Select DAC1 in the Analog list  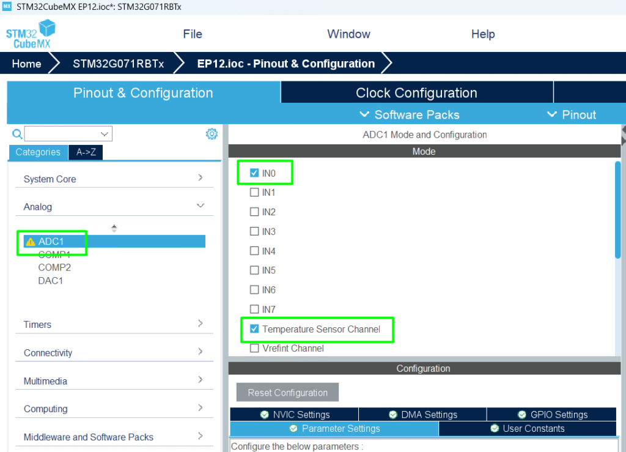click(51, 281)
